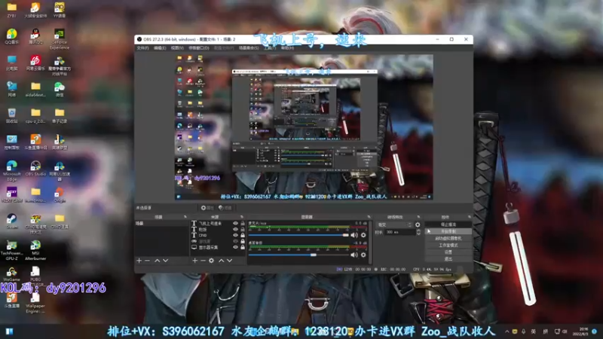Toggle visibility of 显示器采集 source
Viewport: 603px width, 339px height.
236,247
